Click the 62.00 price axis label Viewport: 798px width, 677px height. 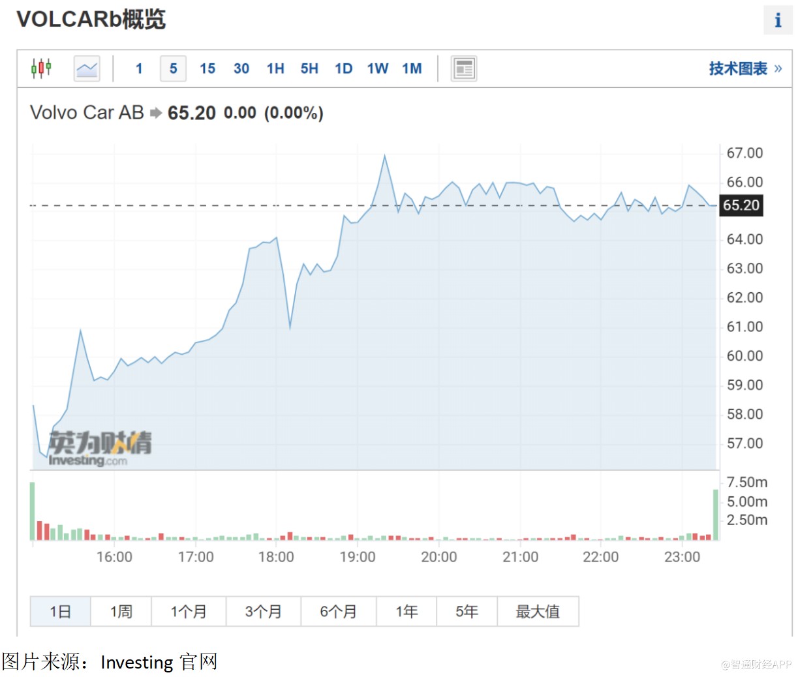(x=744, y=298)
